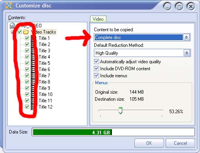Uncheck the Title 2 checkbox
Screen dimensions: 200x153
(x=27, y=44)
